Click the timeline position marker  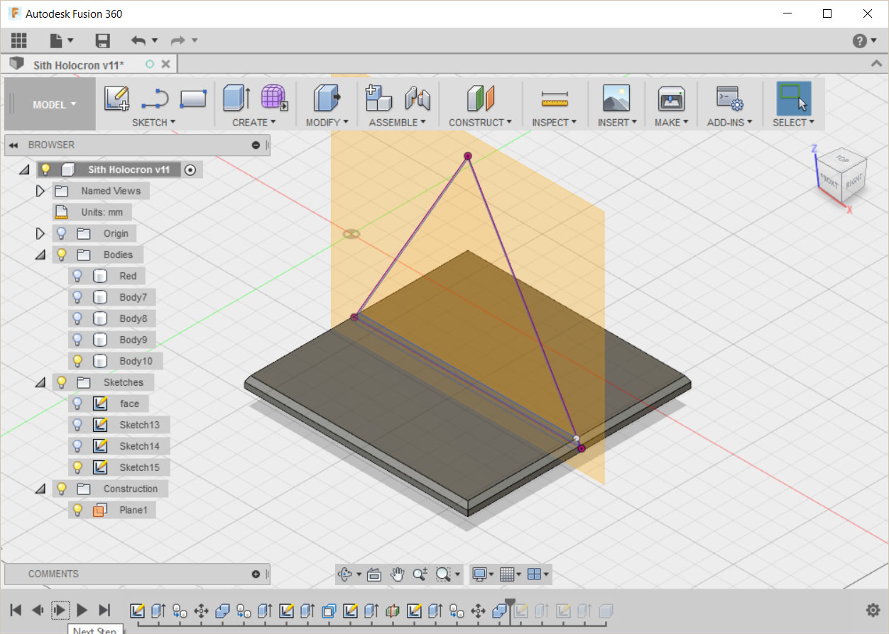point(510,603)
